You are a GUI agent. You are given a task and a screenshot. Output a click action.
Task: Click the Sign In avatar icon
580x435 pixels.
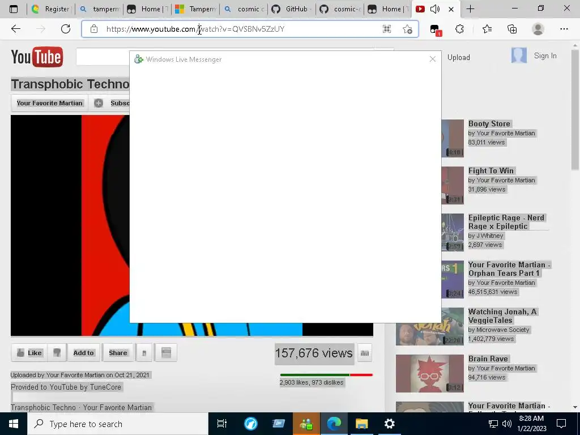pyautogui.click(x=519, y=56)
